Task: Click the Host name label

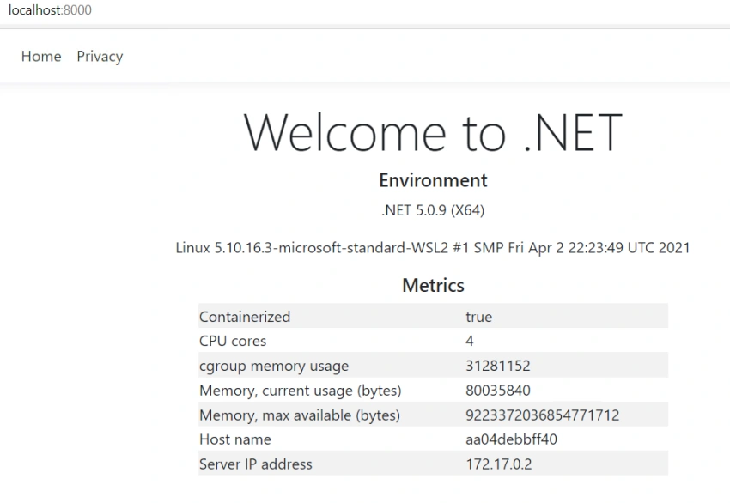Action: click(235, 439)
